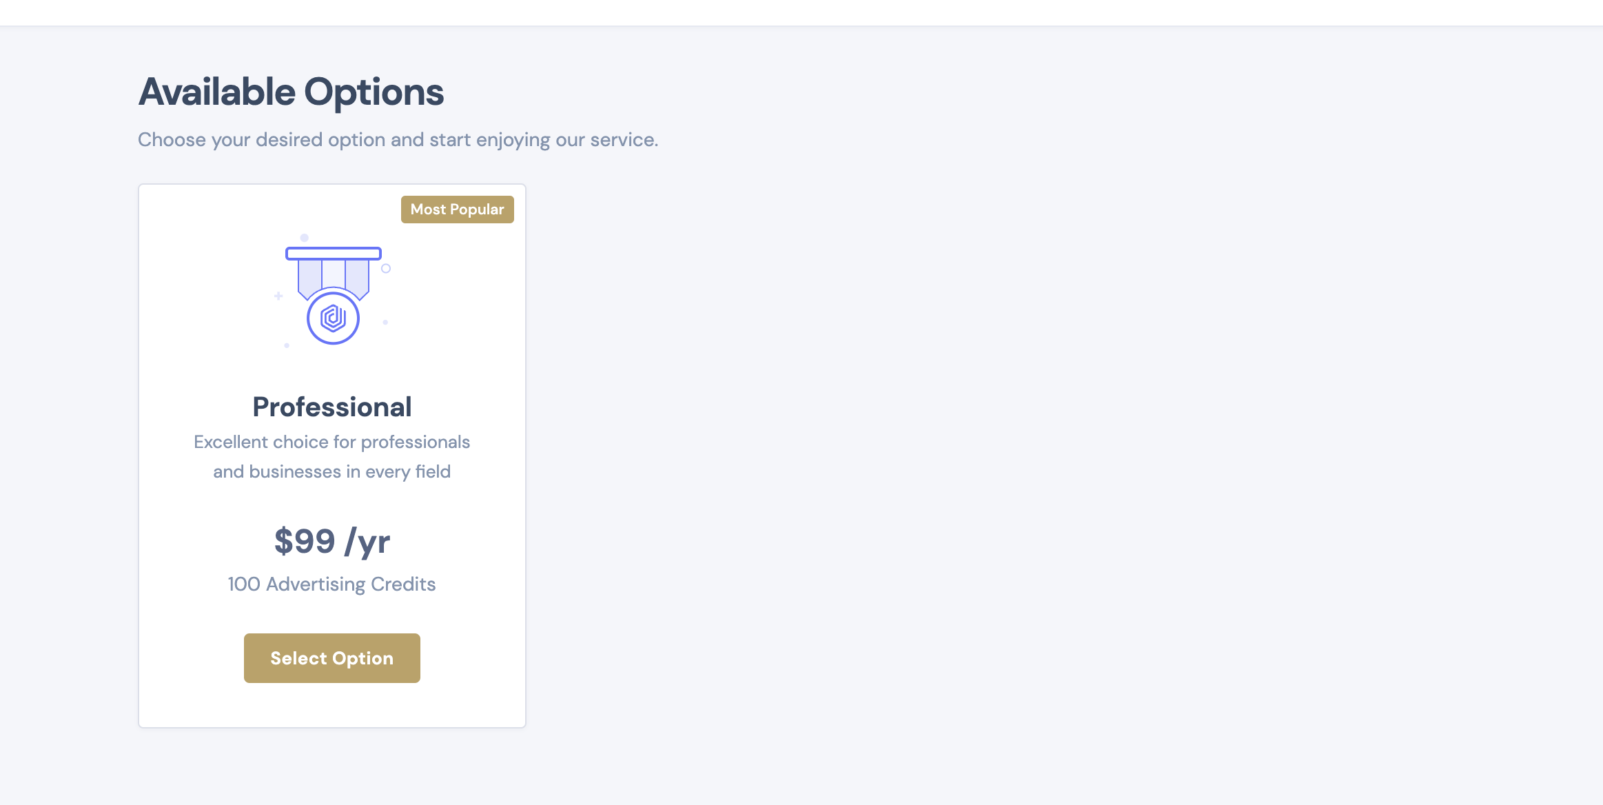
Task: Click the small dot below-left of the medal
Action: click(x=287, y=345)
